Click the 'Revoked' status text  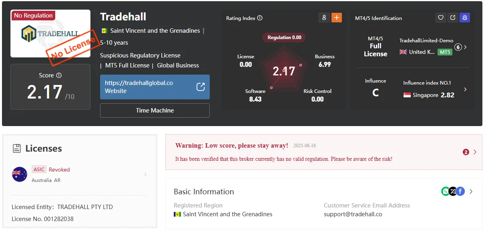59,170
